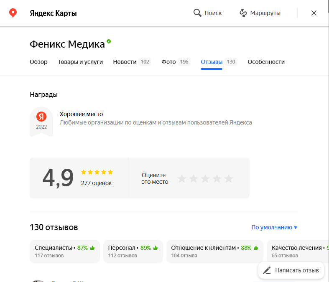This screenshot has width=329, height=282.
Task: Click the page scrollbar thumb
Action: click(328, 6)
